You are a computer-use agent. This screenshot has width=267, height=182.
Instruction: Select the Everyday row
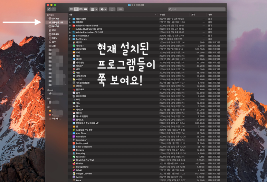point(147,153)
